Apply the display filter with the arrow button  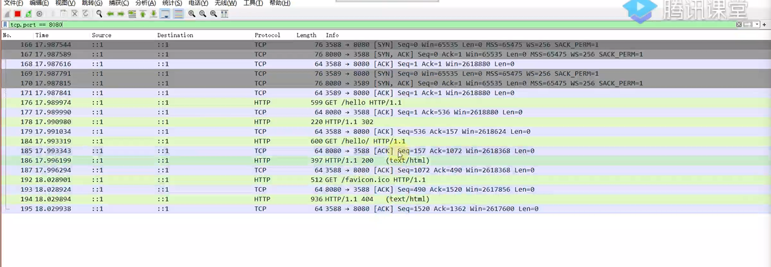coord(748,24)
